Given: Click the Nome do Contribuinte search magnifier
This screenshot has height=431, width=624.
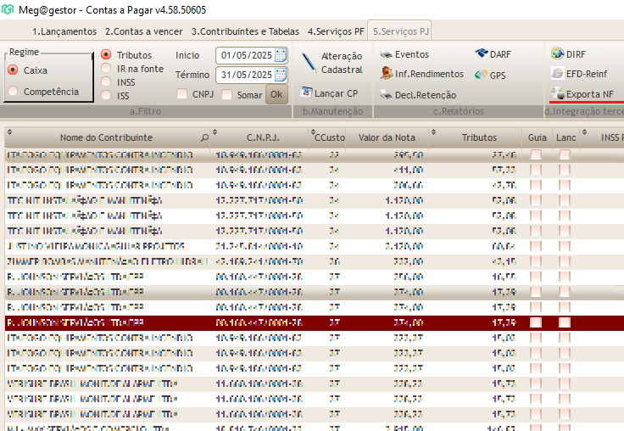Looking at the screenshot, I should [204, 137].
